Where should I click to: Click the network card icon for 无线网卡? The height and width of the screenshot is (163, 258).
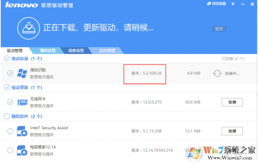[x=22, y=103]
